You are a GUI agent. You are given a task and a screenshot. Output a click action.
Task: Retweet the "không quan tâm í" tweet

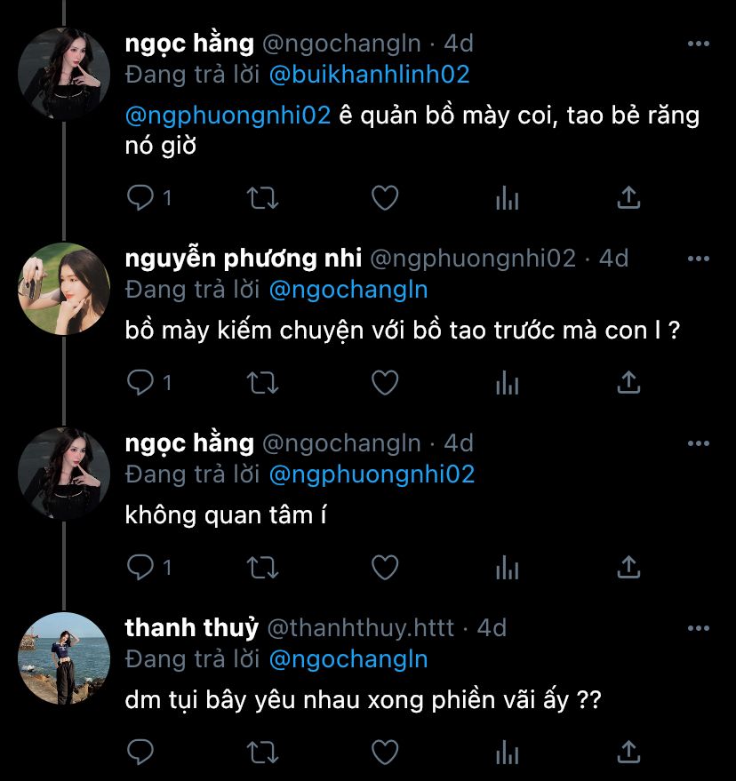click(x=262, y=566)
